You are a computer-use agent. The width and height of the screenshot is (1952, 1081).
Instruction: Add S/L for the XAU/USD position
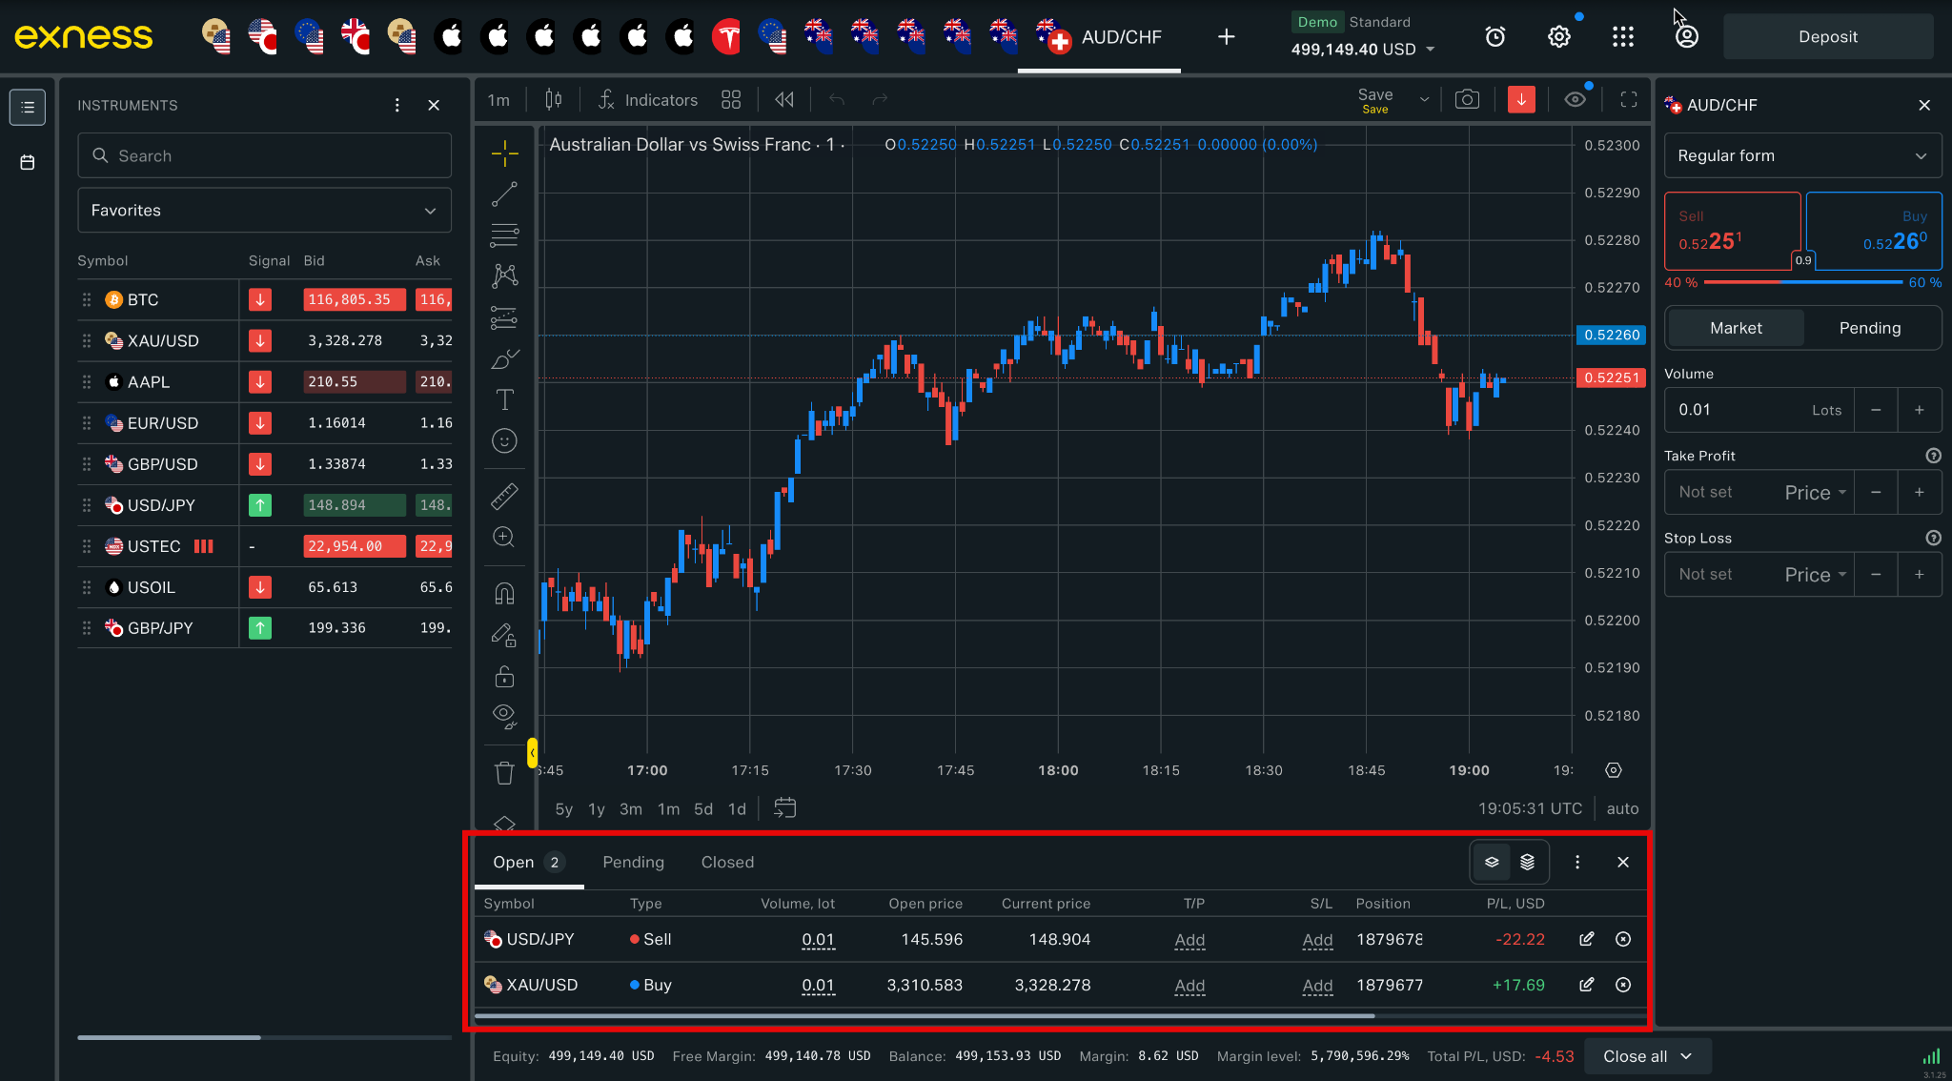(1317, 986)
